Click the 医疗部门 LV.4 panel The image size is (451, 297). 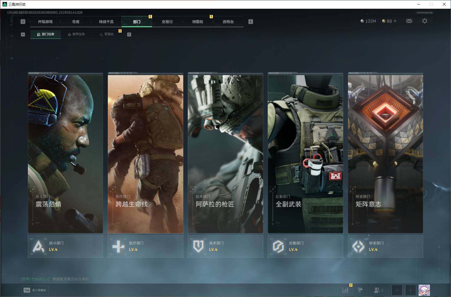point(145,246)
